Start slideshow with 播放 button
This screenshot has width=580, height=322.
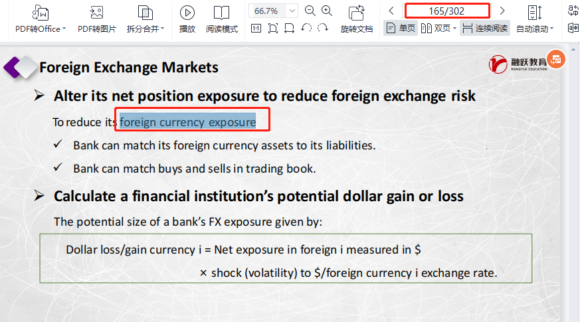click(x=187, y=13)
